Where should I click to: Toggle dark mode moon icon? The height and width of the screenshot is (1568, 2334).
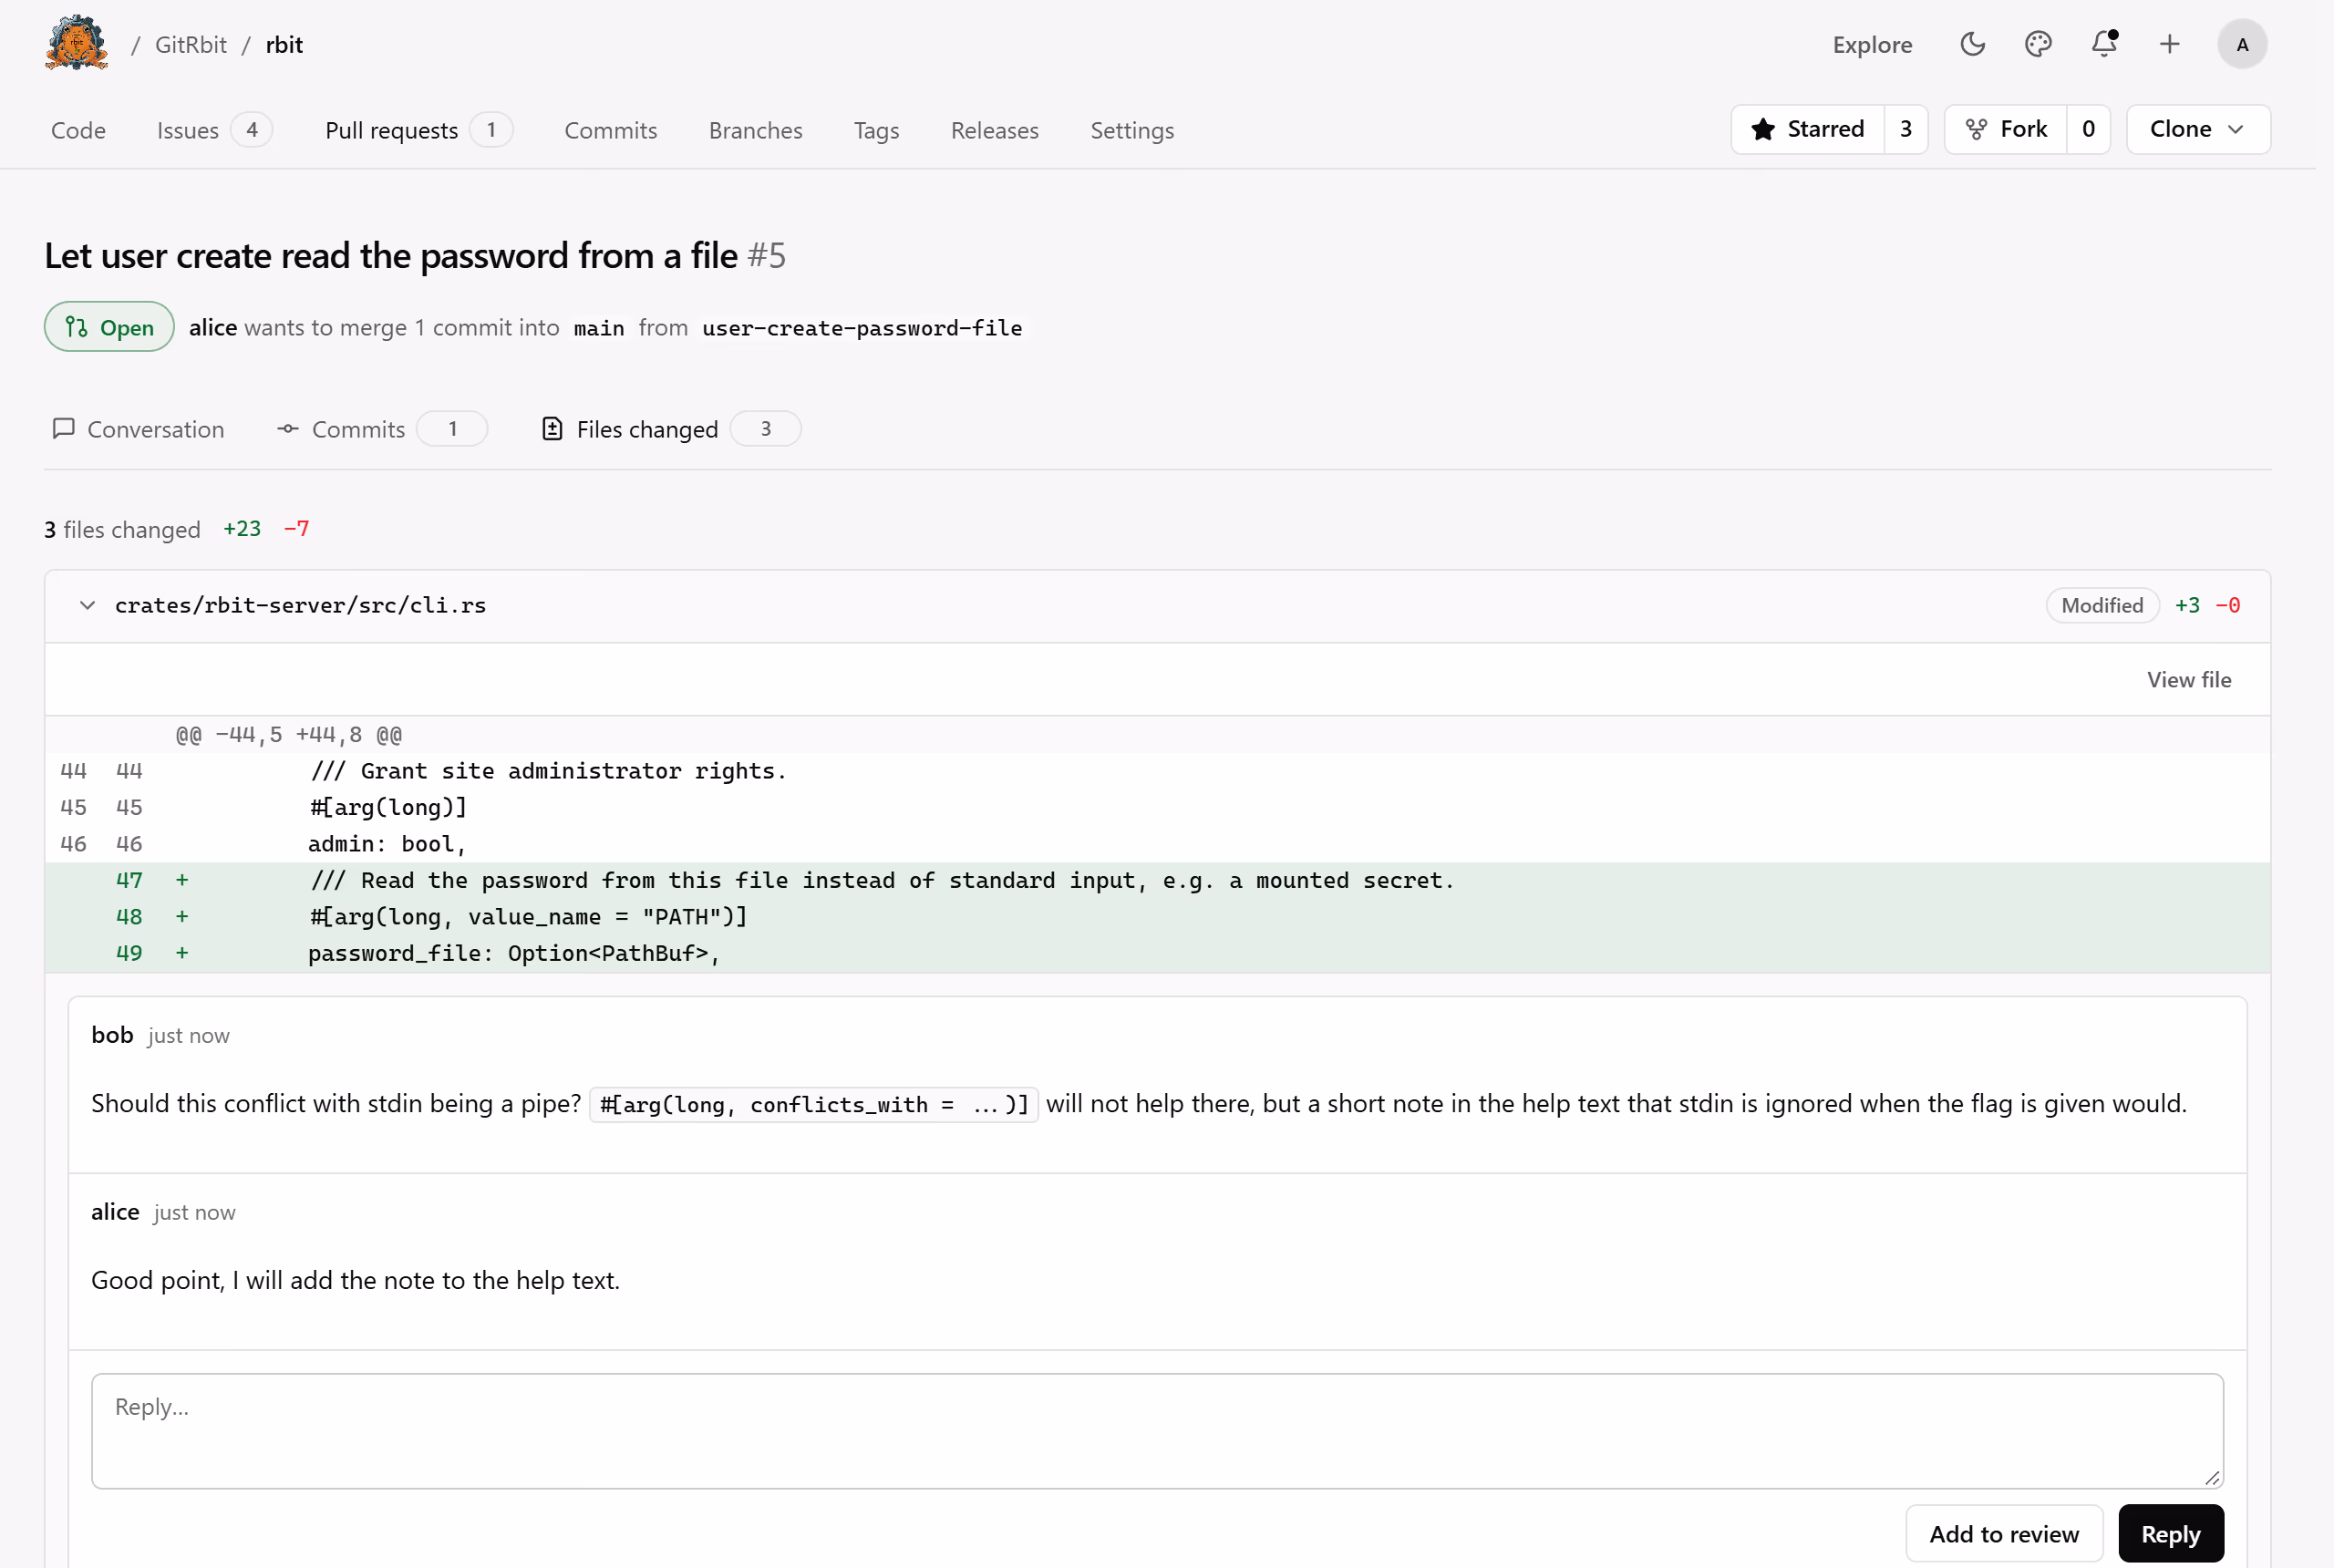[1972, 44]
